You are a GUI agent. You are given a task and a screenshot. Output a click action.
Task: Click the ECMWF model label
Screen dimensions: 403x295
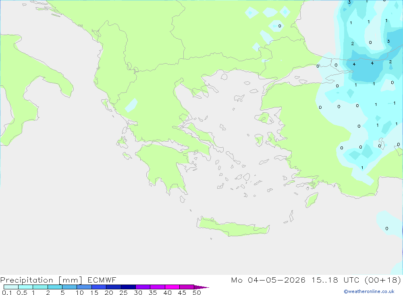pyautogui.click(x=102, y=280)
